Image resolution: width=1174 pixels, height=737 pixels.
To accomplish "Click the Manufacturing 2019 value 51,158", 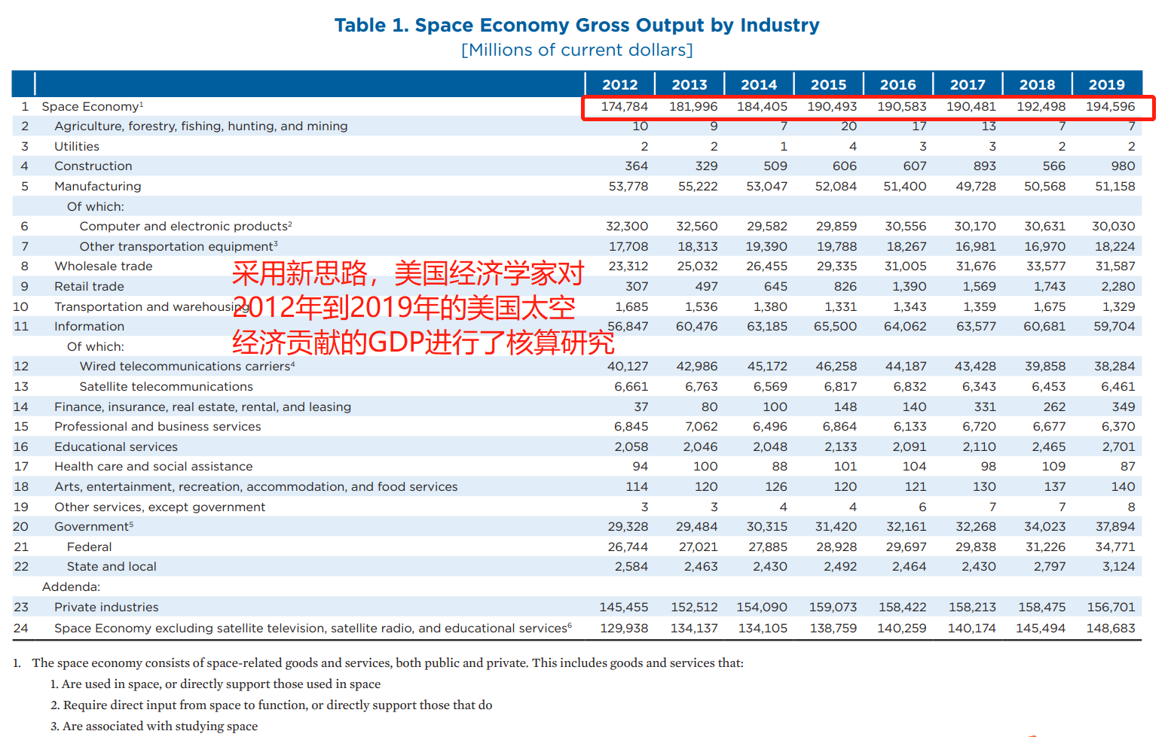I will (x=1115, y=186).
